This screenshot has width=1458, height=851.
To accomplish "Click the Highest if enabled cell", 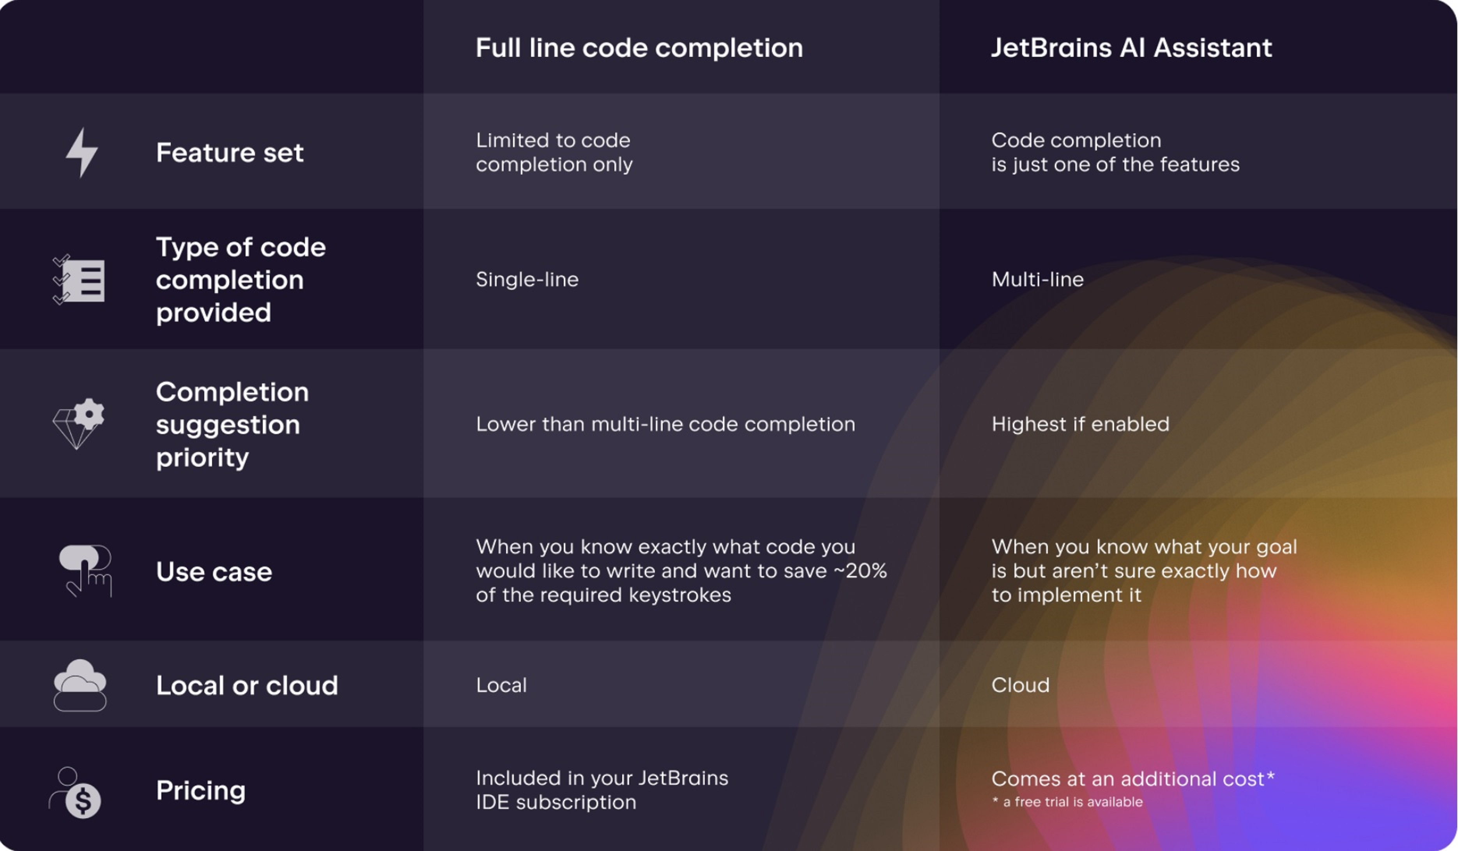I will pyautogui.click(x=1080, y=424).
